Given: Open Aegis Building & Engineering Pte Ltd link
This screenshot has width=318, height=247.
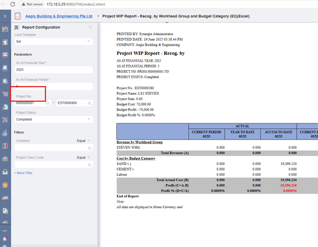Looking at the screenshot, I should pos(59,16).
